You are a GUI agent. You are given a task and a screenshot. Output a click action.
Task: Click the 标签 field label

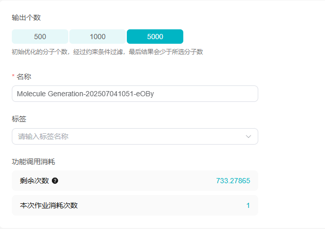[x=19, y=119]
